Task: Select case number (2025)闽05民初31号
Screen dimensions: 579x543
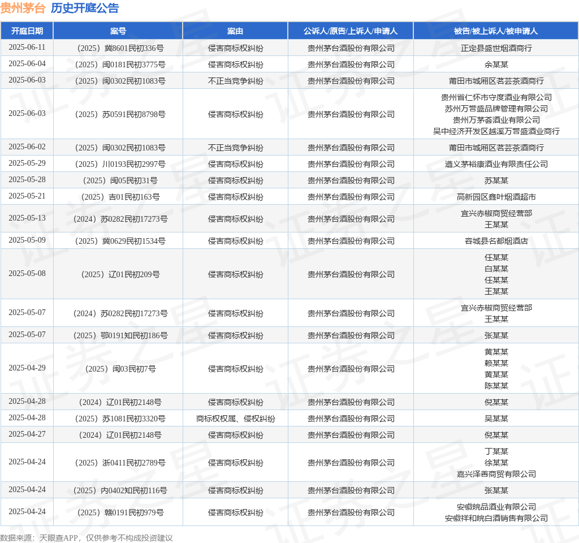Action: tap(120, 180)
